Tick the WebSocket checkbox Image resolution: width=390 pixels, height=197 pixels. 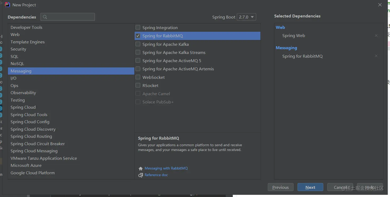point(138,77)
